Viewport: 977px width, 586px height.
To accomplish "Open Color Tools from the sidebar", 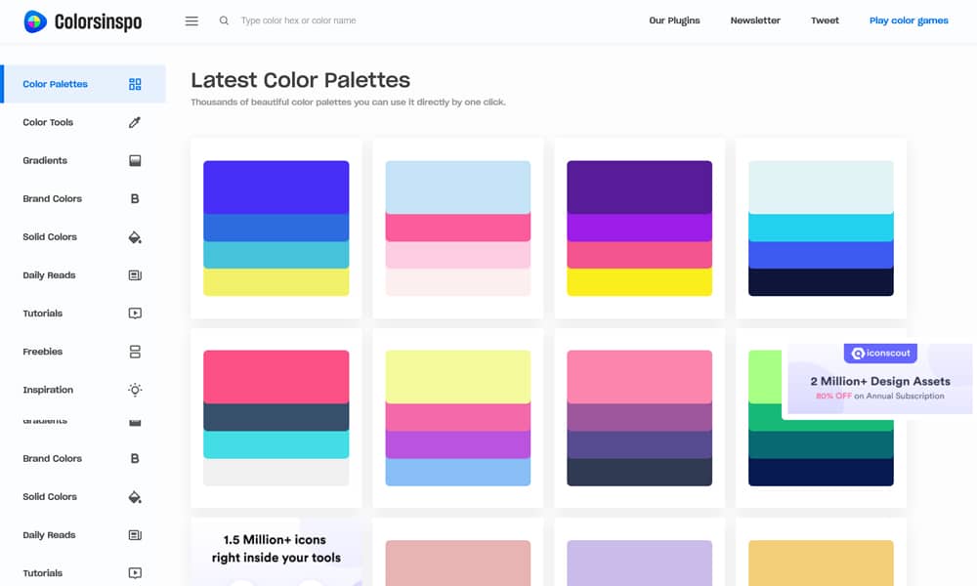I will (x=83, y=122).
